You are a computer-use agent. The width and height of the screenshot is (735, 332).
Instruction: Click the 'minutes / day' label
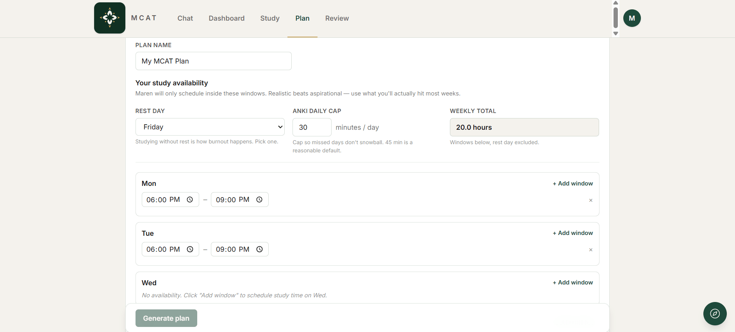pyautogui.click(x=357, y=127)
